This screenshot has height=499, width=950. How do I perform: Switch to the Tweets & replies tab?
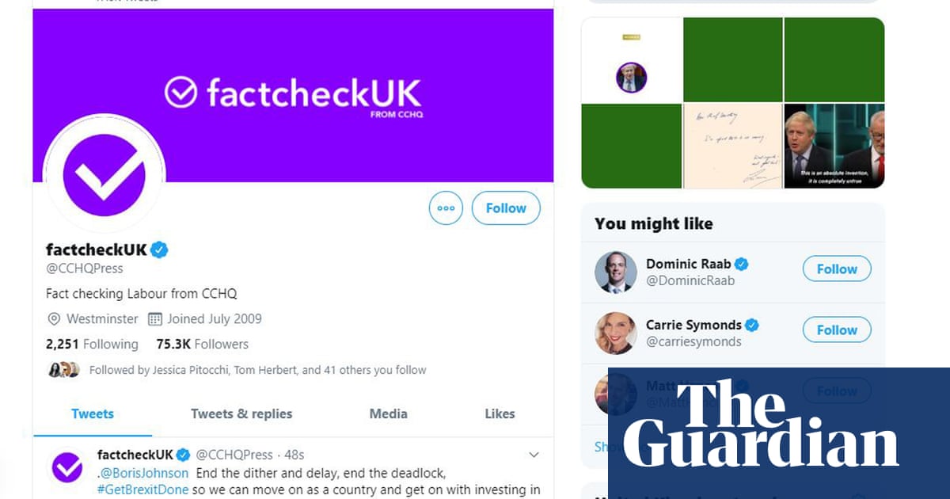coord(241,413)
